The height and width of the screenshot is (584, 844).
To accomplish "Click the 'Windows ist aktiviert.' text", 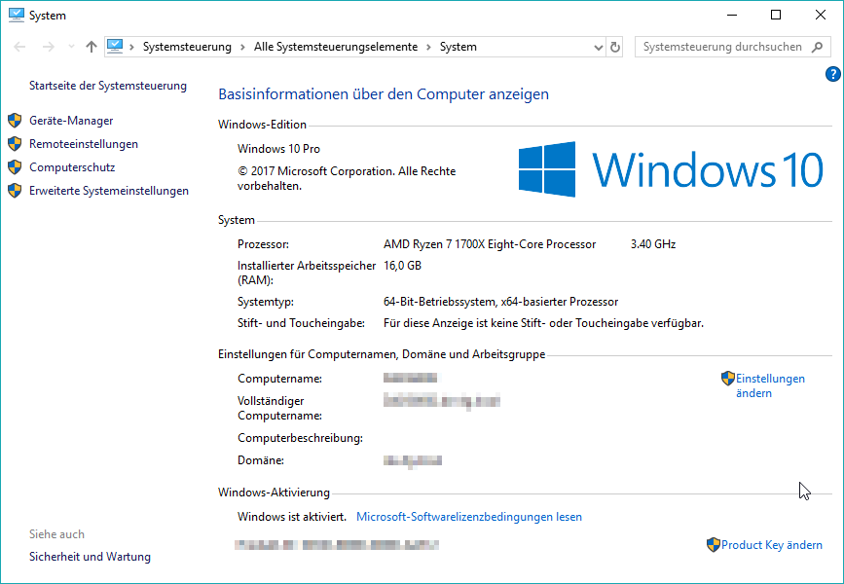I will pos(292,517).
